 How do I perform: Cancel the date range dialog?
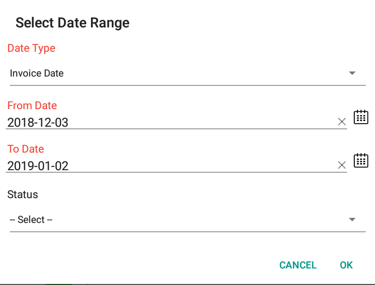(298, 265)
